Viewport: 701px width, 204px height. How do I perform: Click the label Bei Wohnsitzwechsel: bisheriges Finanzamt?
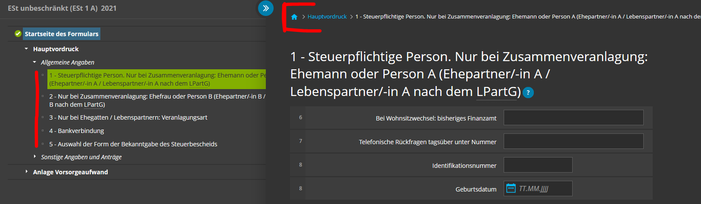pos(436,118)
